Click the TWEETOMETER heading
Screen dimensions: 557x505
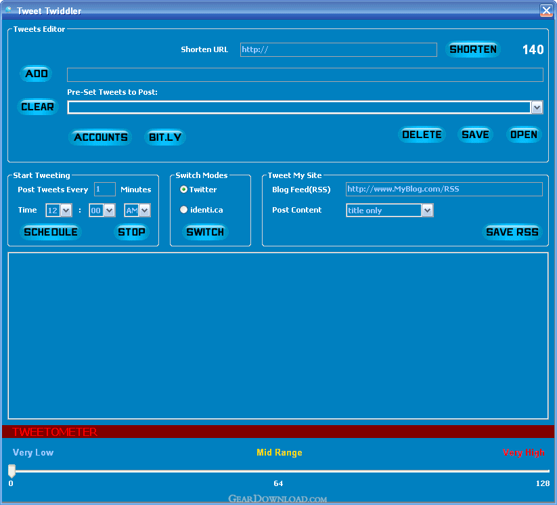(54, 432)
